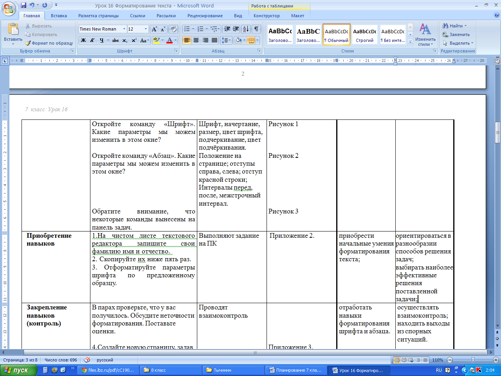
Task: Open the Times New Roman font dropdown
Action: tap(124, 29)
